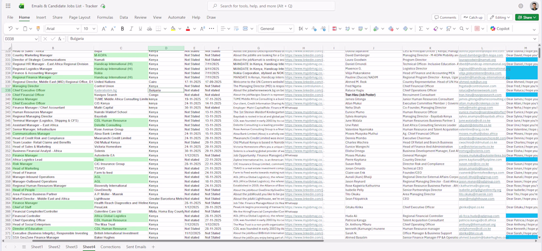The height and width of the screenshot is (251, 542).
Task: Click the Excel logo icon
Action: click(x=21, y=6)
